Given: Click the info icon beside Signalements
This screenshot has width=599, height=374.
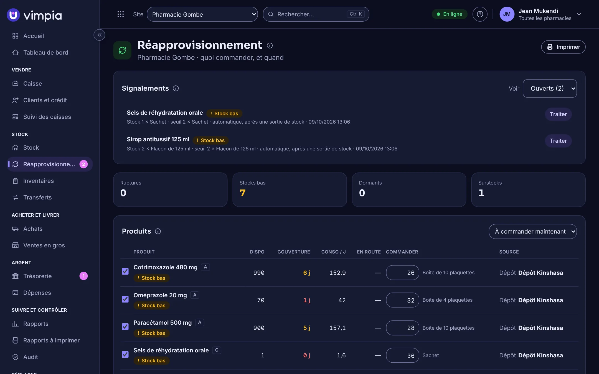Looking at the screenshot, I should [x=176, y=88].
